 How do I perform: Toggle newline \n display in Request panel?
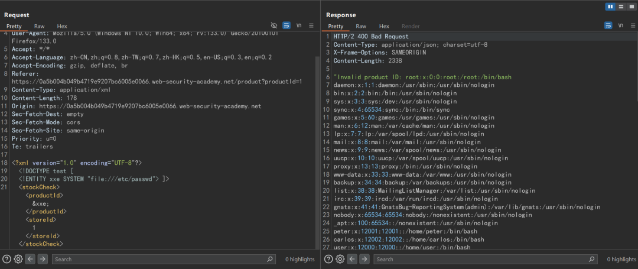click(x=299, y=25)
